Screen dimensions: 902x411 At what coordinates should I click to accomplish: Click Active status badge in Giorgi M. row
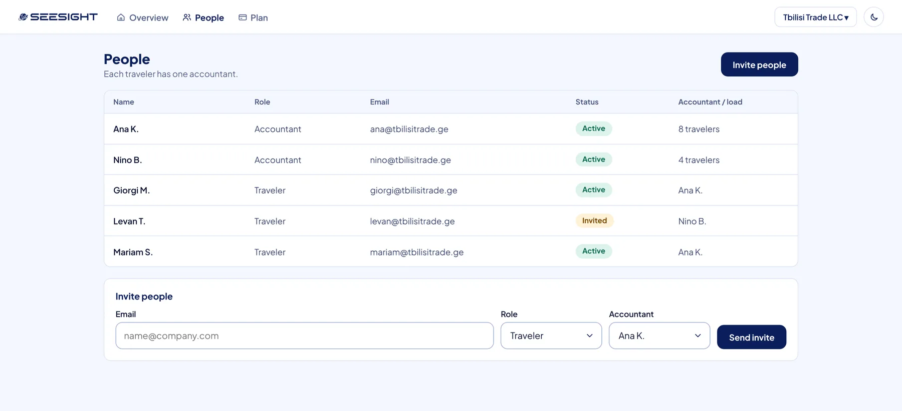(x=594, y=190)
